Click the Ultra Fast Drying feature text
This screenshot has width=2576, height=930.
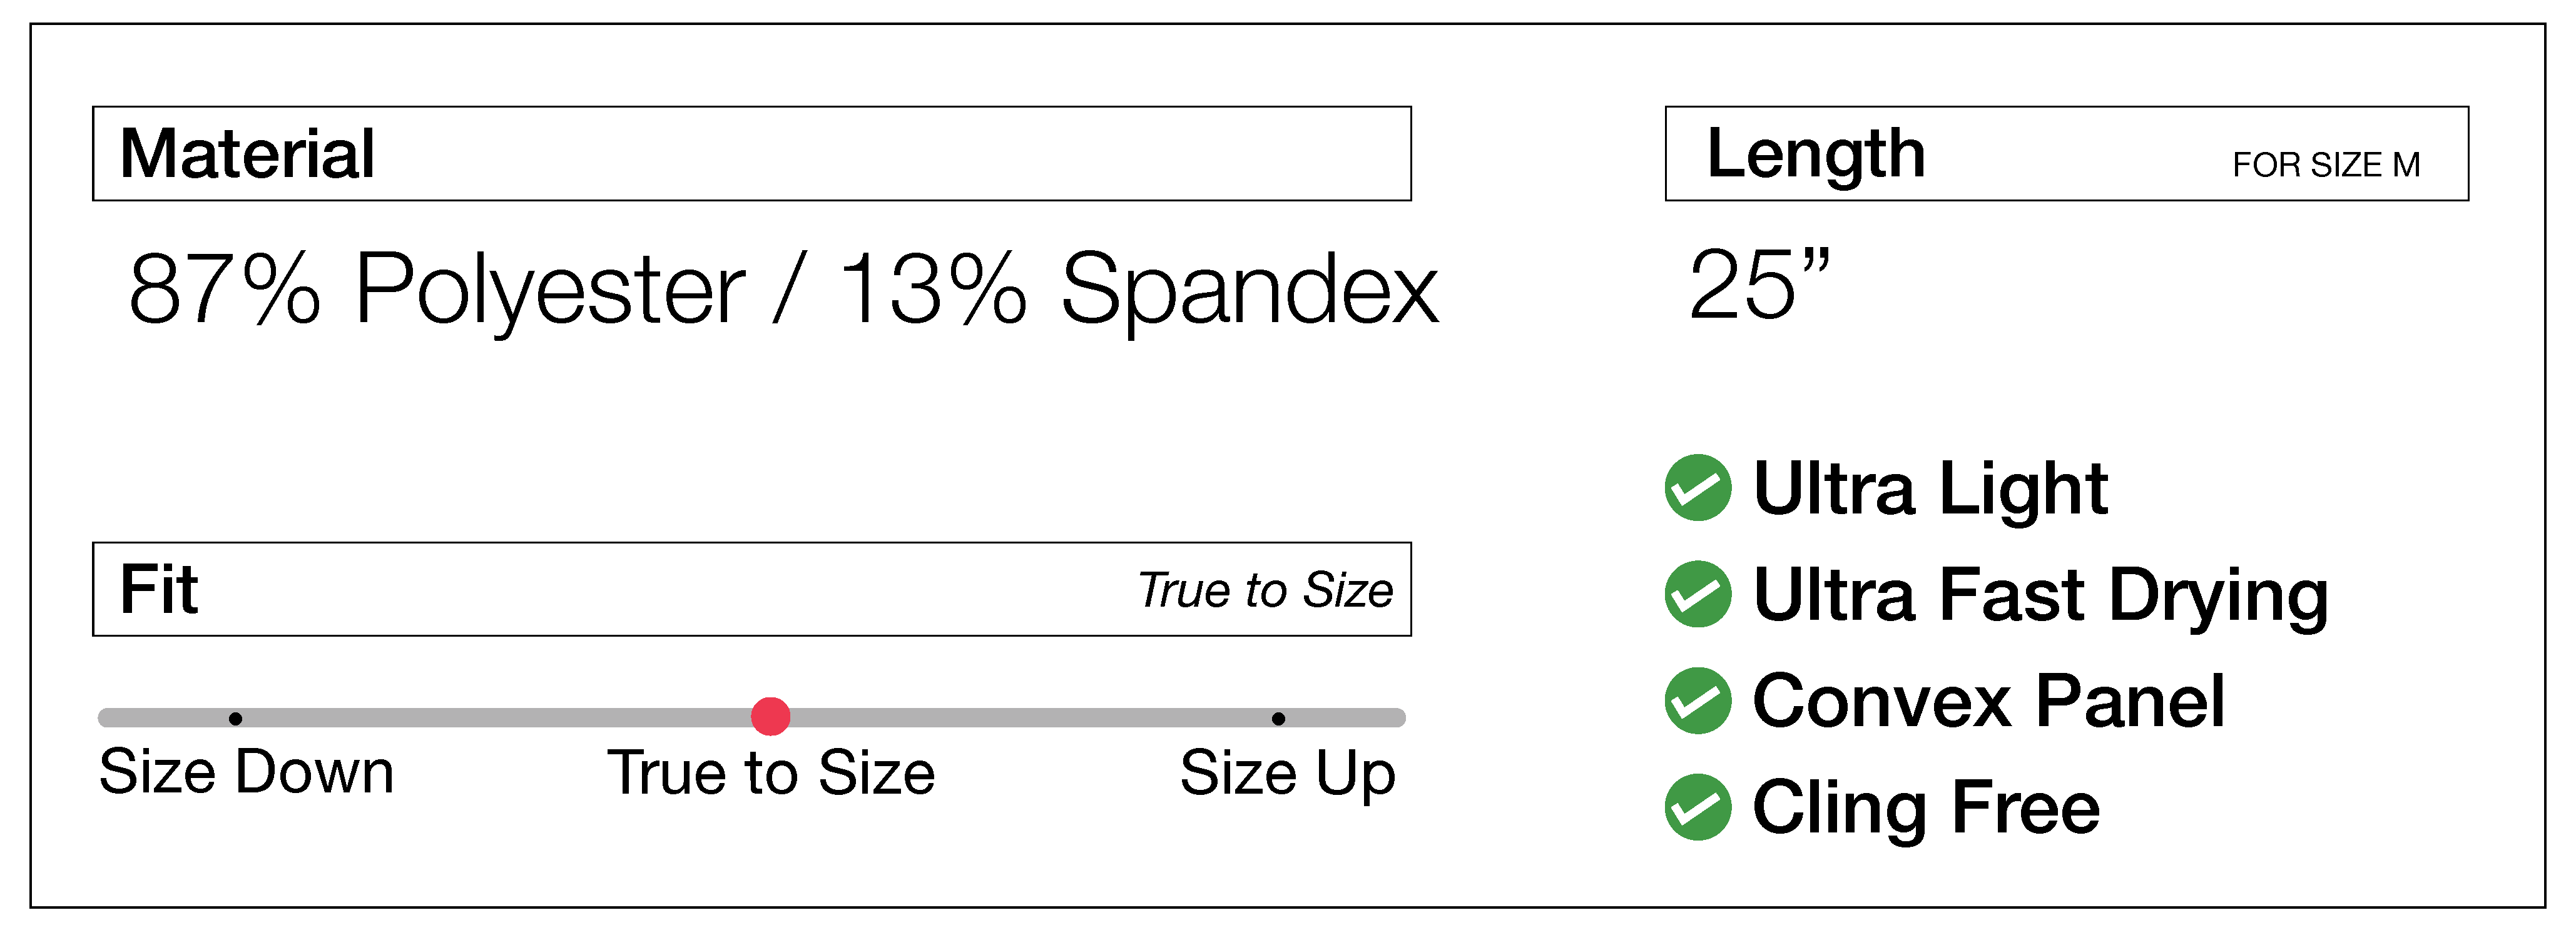[2040, 595]
